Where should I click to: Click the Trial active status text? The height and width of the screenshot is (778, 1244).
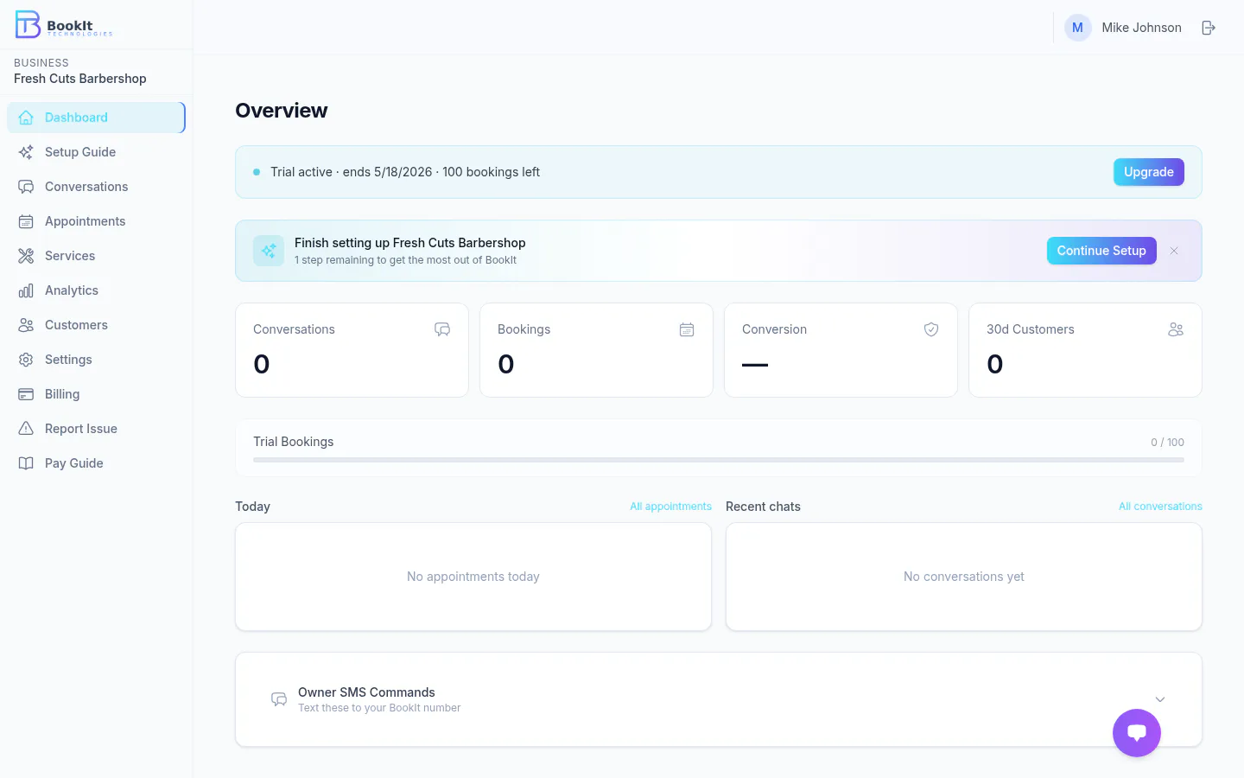405,172
